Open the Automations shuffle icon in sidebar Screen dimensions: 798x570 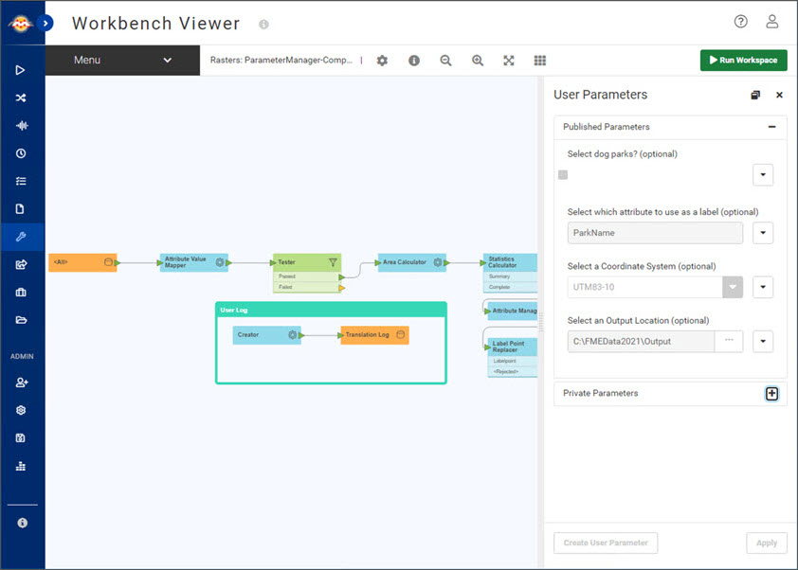[x=20, y=98]
